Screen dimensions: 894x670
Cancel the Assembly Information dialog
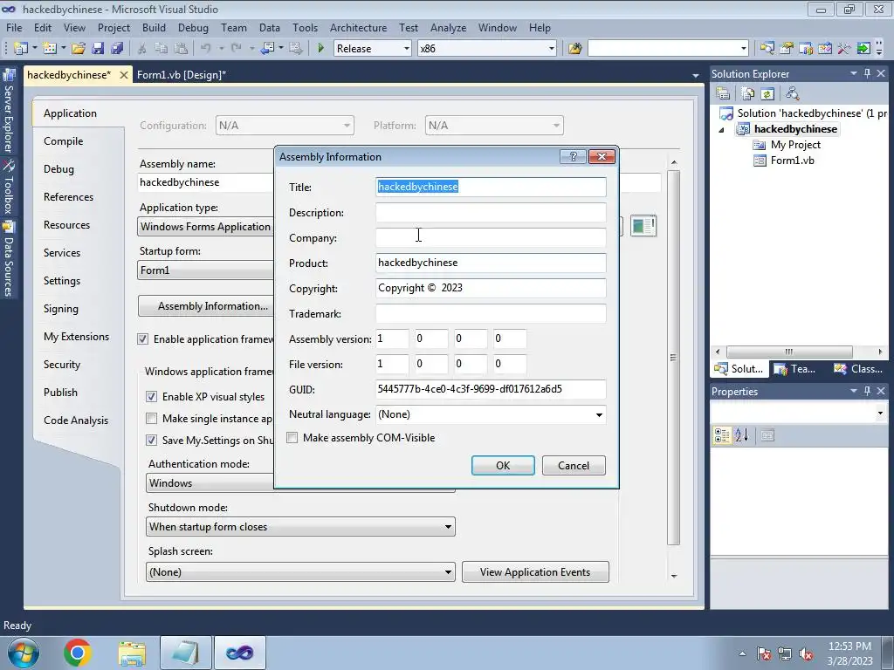point(574,466)
